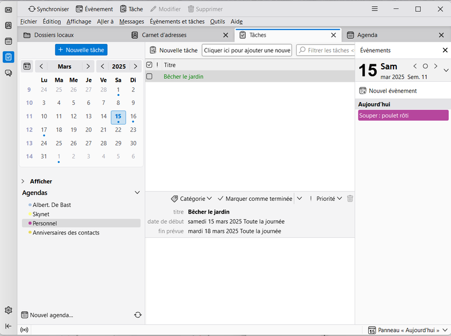Click the blue Nouvelle tâche button

(81, 50)
